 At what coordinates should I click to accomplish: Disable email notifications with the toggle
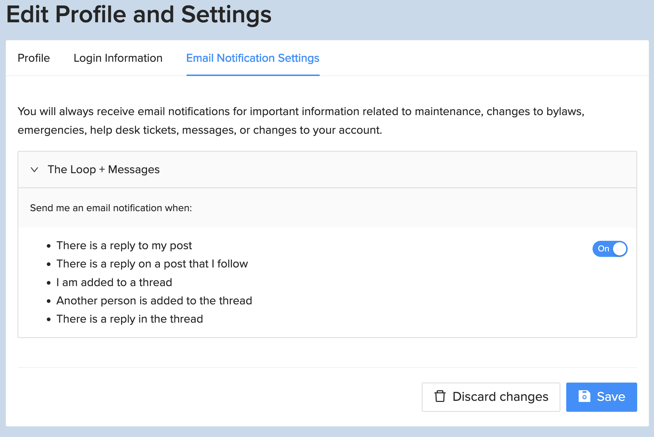tap(610, 249)
